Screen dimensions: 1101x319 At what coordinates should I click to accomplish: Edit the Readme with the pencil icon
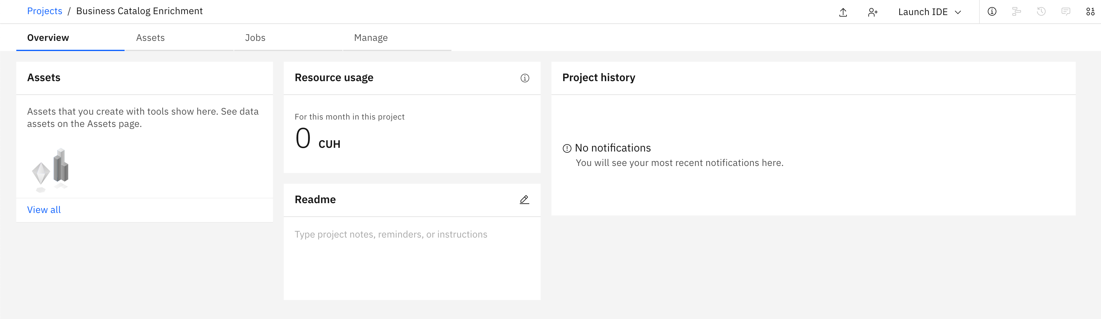click(x=524, y=199)
